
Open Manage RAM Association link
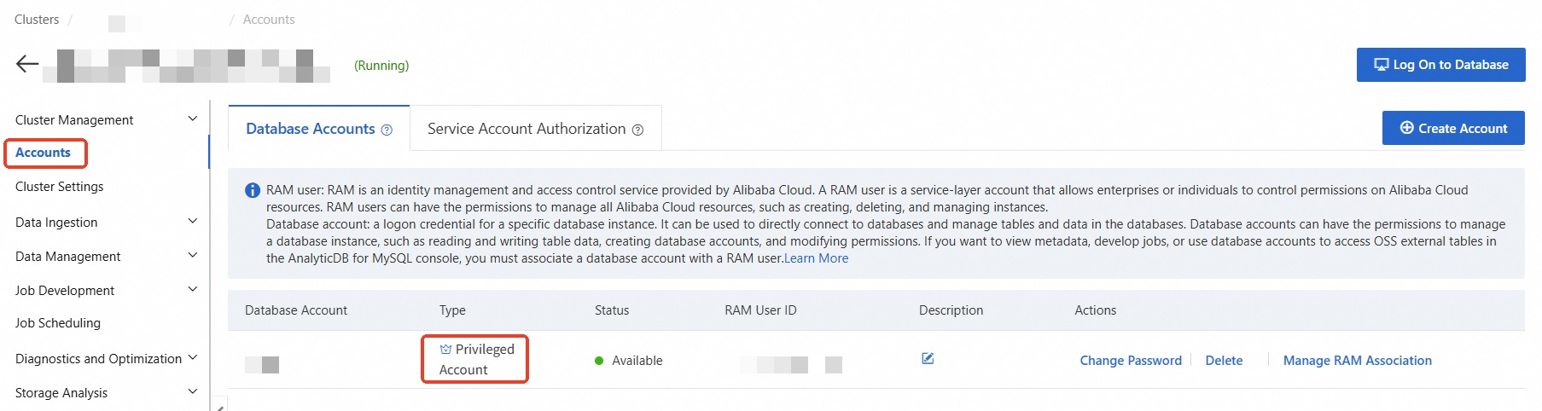pyautogui.click(x=1357, y=361)
